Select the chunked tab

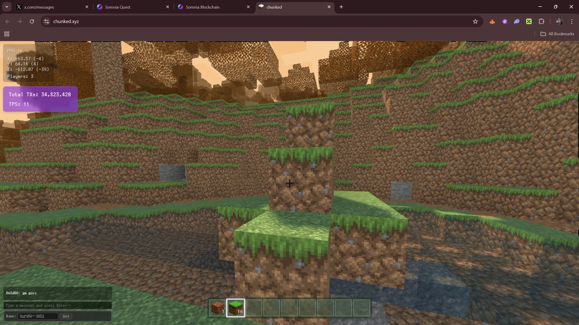coord(294,7)
